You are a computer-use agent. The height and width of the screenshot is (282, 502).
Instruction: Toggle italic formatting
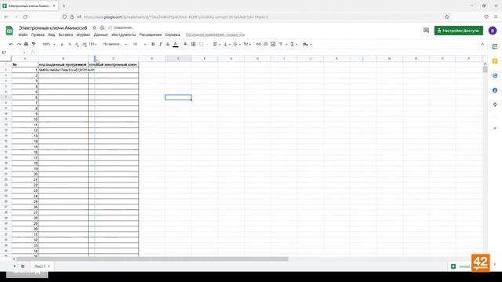[160, 44]
